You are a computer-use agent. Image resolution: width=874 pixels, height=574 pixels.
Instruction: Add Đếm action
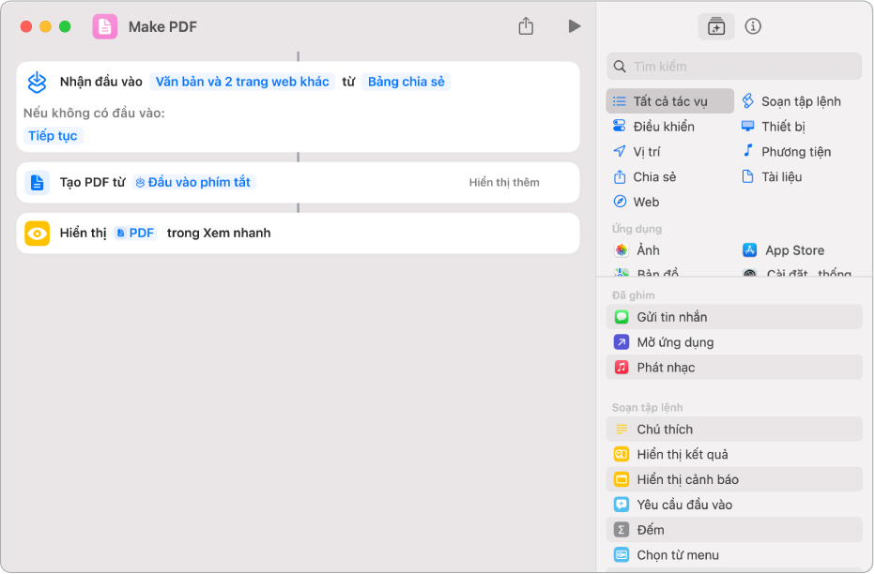(734, 530)
